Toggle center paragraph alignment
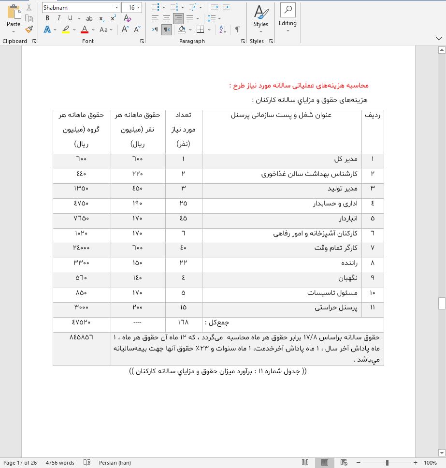Screen dimensions: 446x468 (166, 18)
